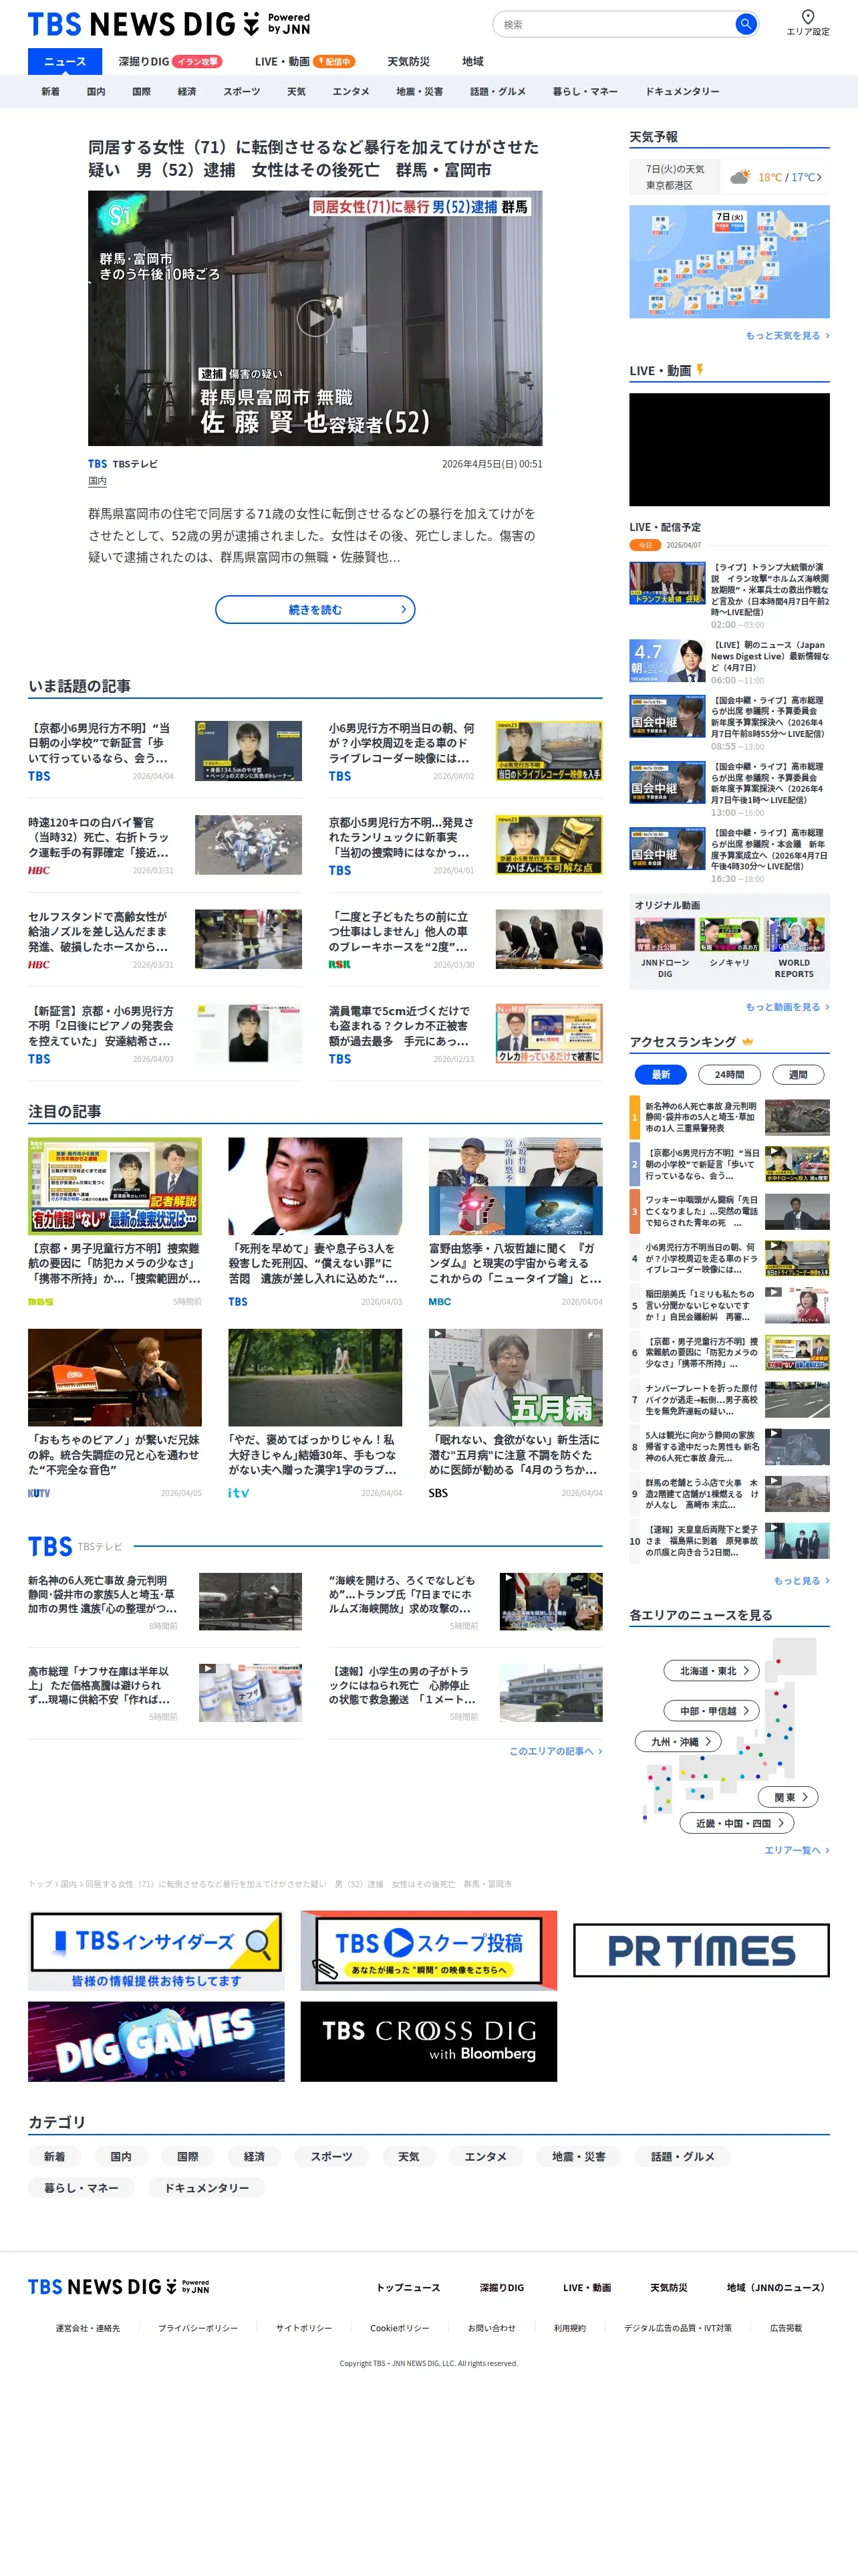Click もっと天気を見る link
Image resolution: width=858 pixels, height=2576 pixels.
coord(787,335)
